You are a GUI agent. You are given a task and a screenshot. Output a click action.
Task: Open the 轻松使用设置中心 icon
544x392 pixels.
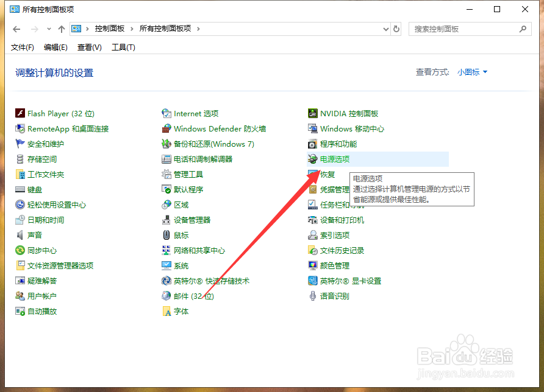click(x=20, y=205)
